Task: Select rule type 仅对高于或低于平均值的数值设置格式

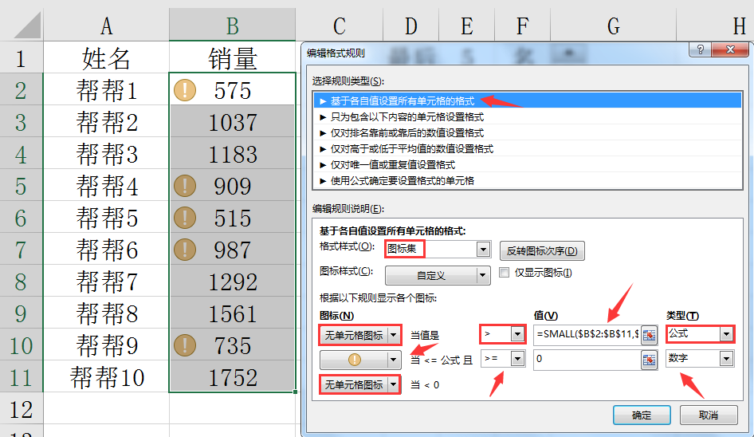Action: click(527, 148)
